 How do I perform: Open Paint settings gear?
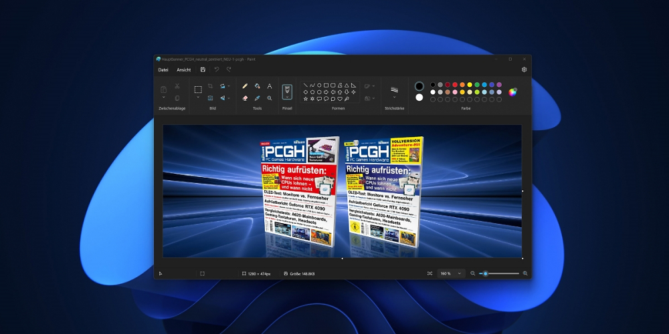tap(524, 70)
